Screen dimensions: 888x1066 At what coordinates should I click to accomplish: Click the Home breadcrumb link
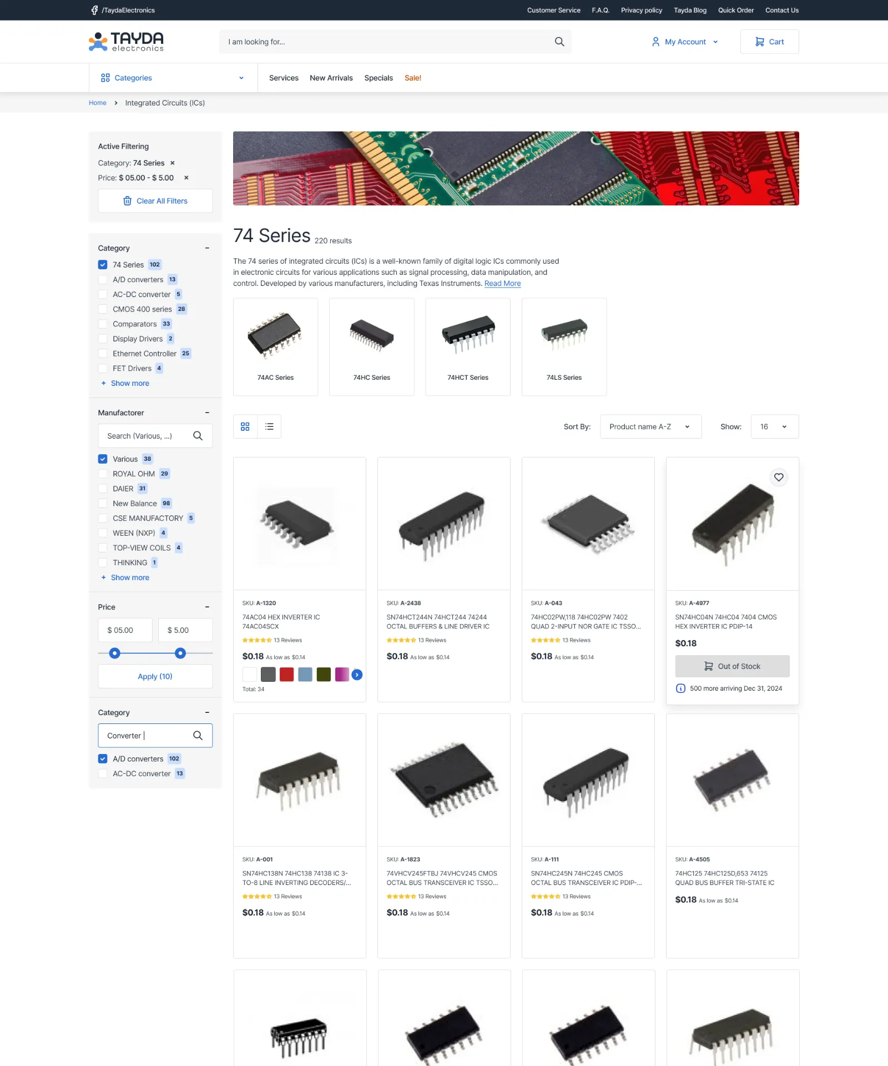(98, 103)
